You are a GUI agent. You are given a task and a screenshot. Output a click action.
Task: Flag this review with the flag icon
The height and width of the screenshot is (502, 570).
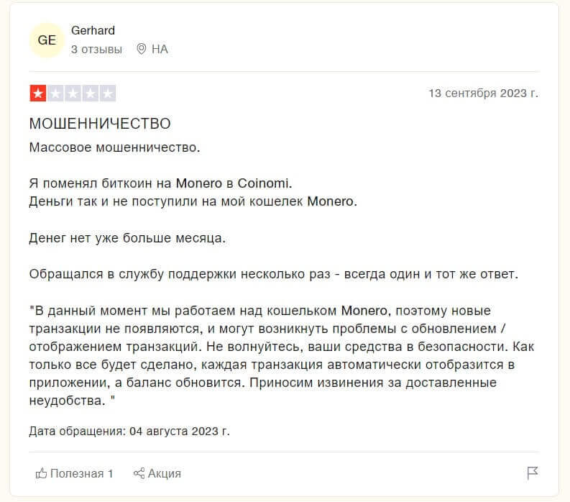533,473
